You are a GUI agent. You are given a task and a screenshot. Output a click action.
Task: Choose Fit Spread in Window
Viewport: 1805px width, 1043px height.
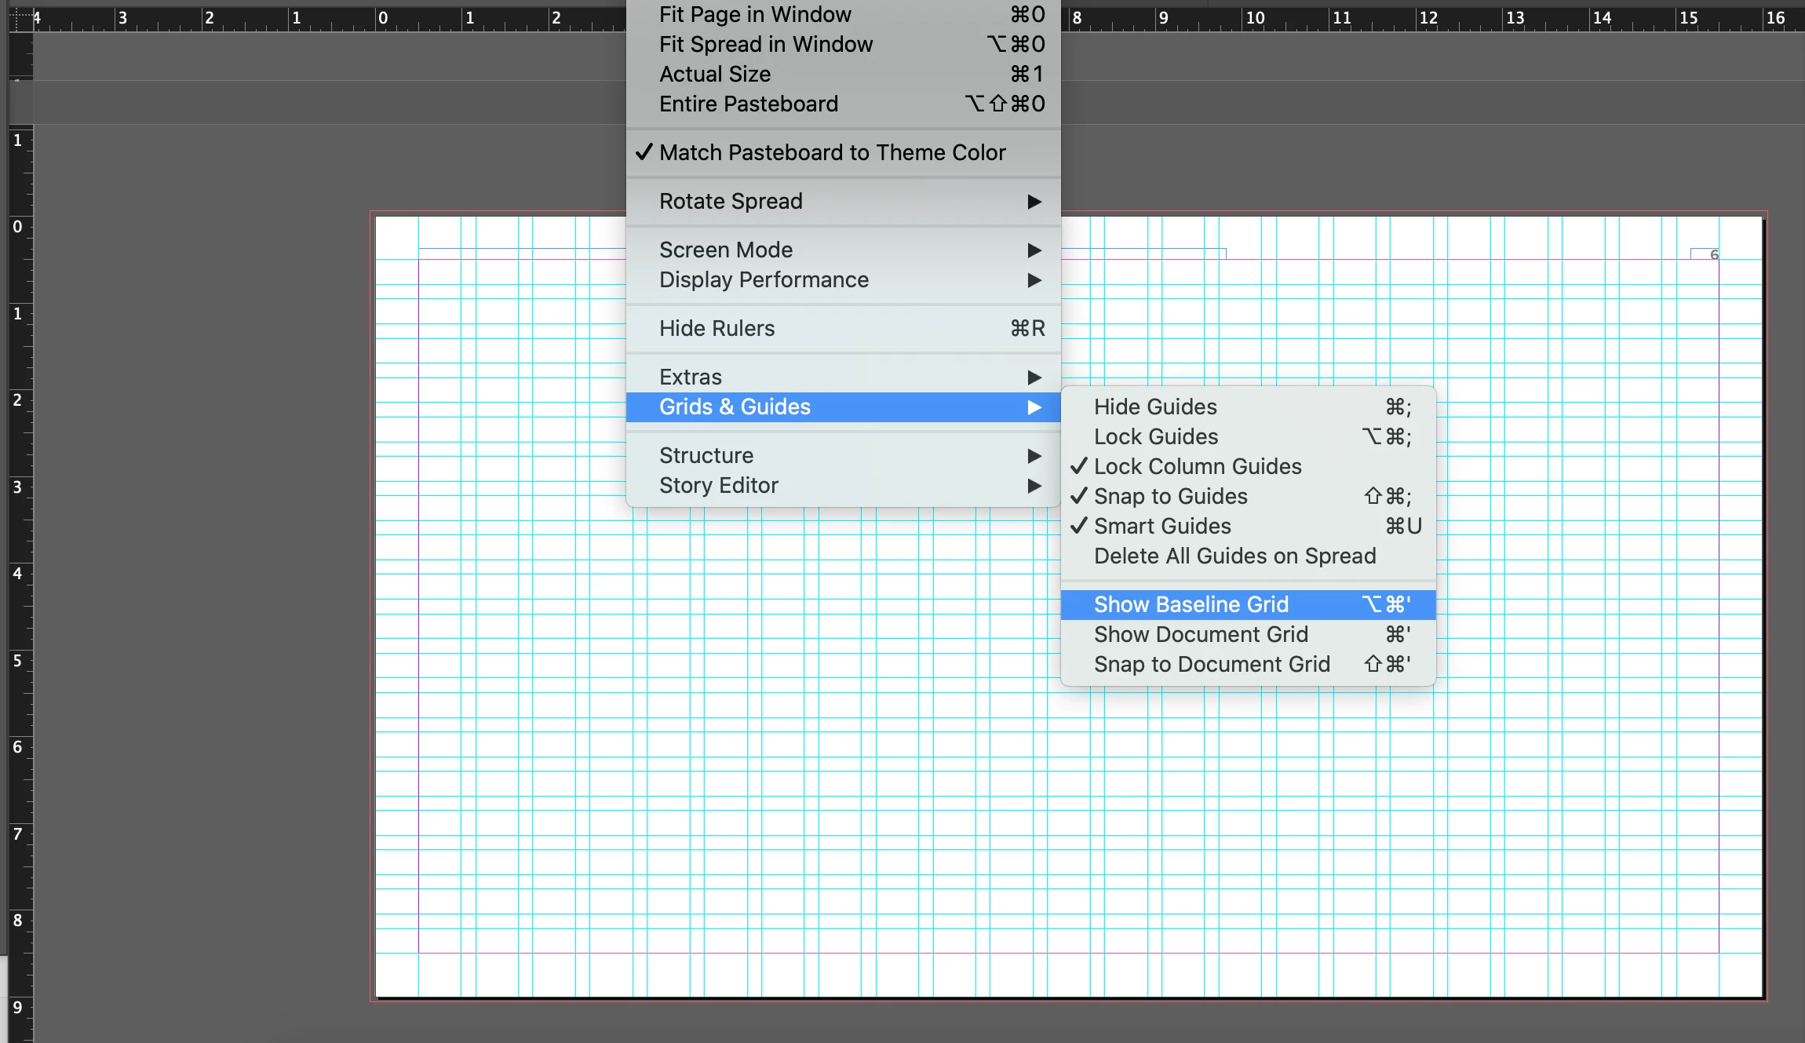pyautogui.click(x=765, y=44)
